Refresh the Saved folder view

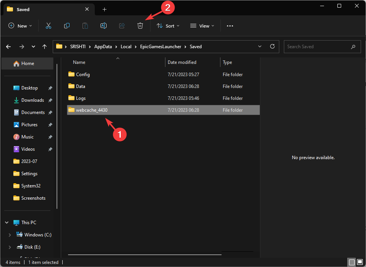pos(272,47)
